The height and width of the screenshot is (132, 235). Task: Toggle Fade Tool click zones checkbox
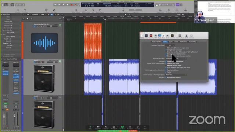coord(166,63)
